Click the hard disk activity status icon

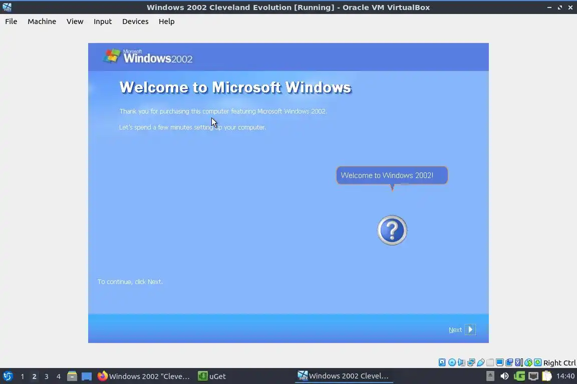pos(442,362)
